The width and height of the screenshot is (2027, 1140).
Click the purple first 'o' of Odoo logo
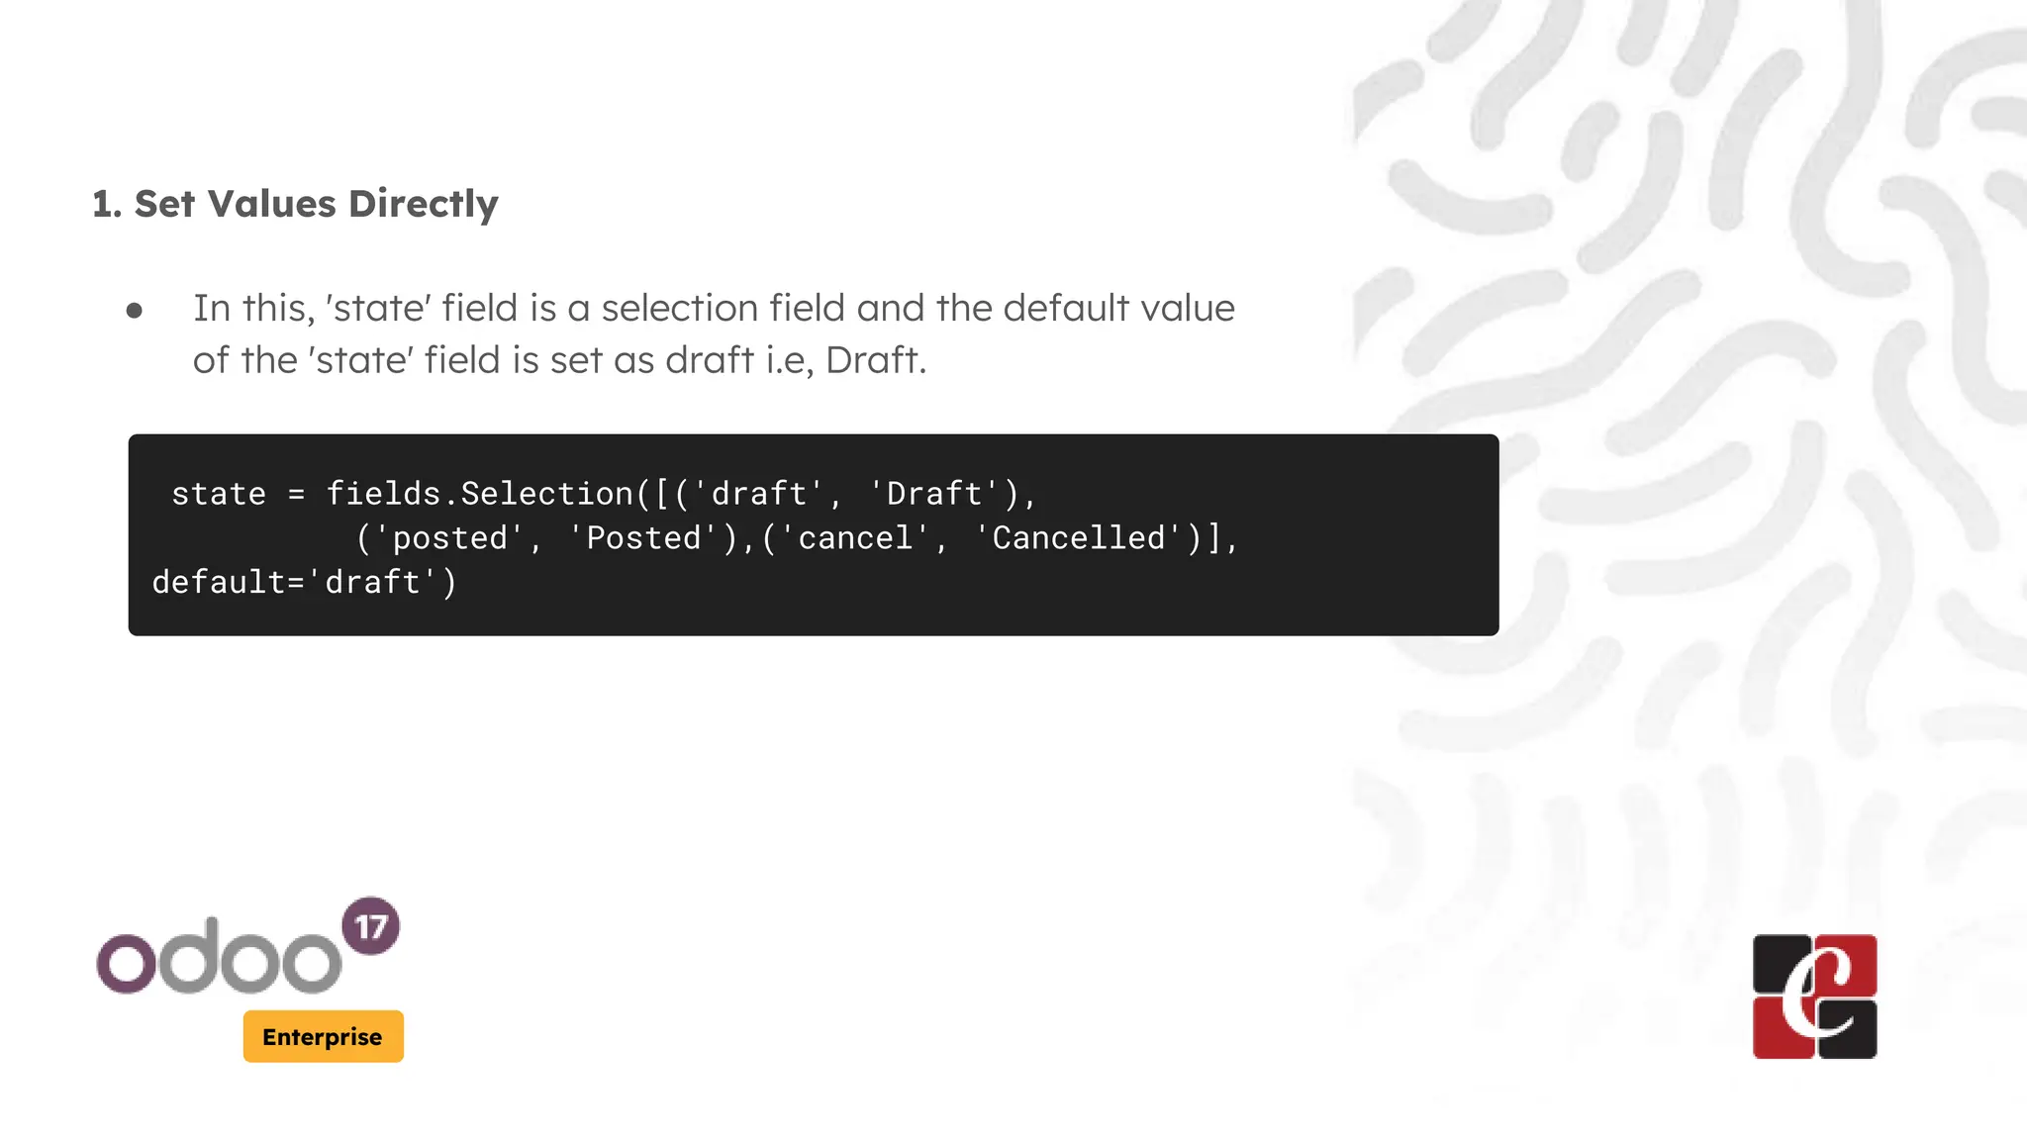coord(126,963)
